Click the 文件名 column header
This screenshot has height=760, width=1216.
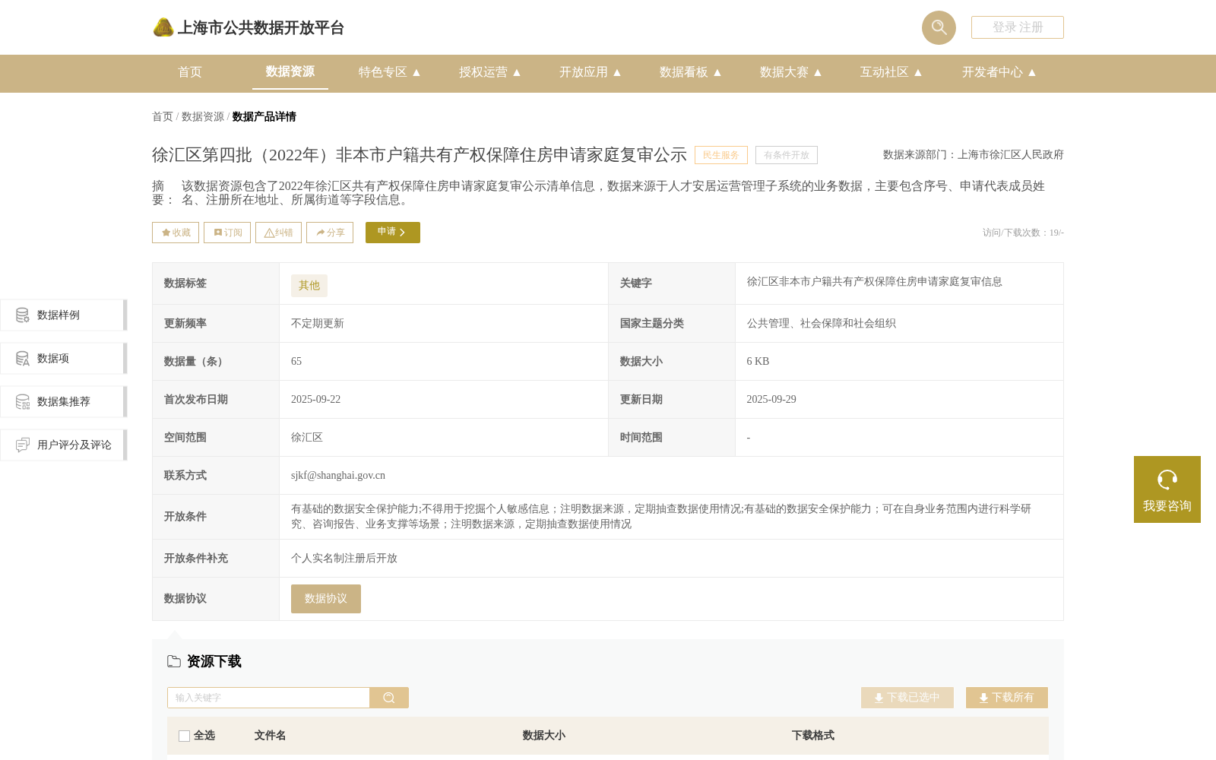tap(271, 736)
